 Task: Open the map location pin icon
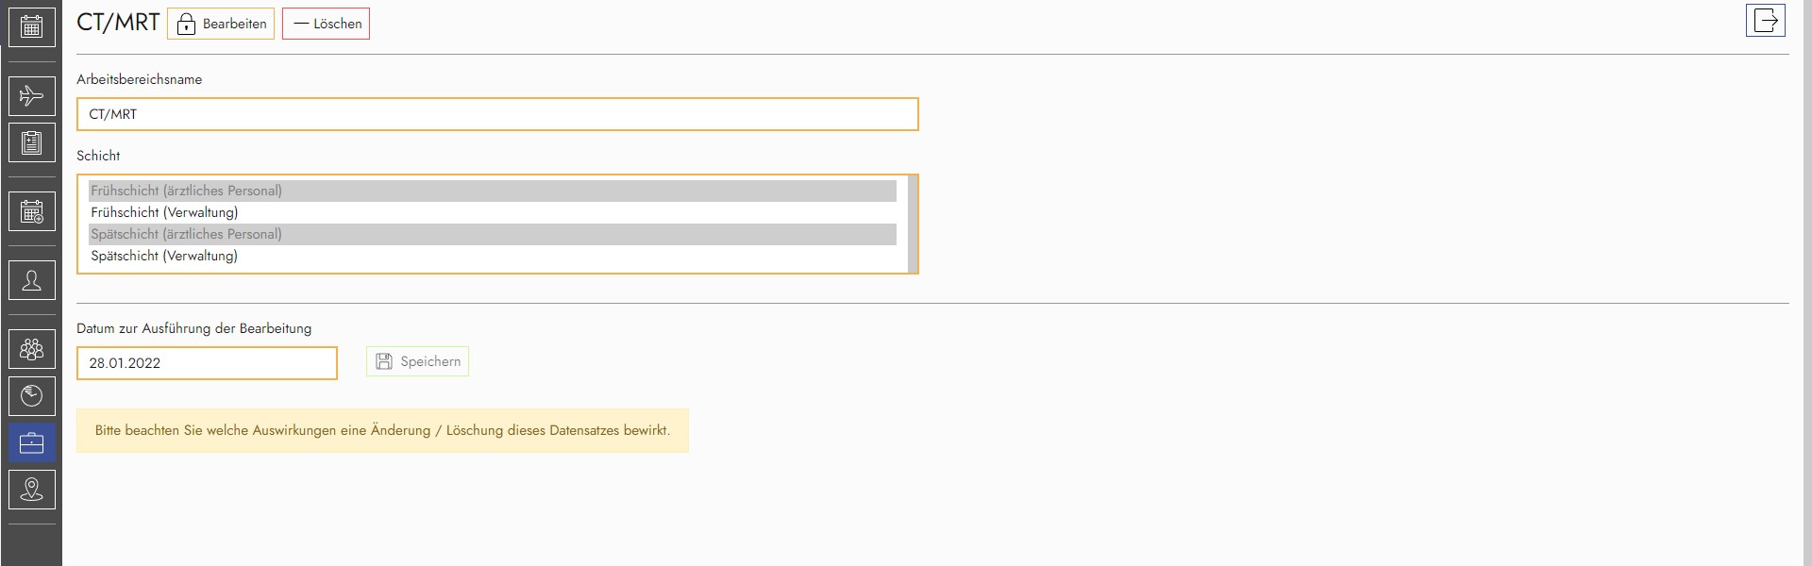point(31,490)
